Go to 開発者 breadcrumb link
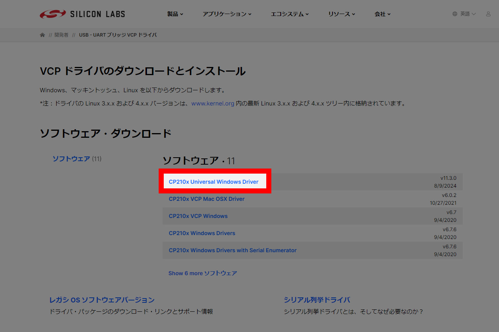The height and width of the screenshot is (332, 499). (61, 35)
